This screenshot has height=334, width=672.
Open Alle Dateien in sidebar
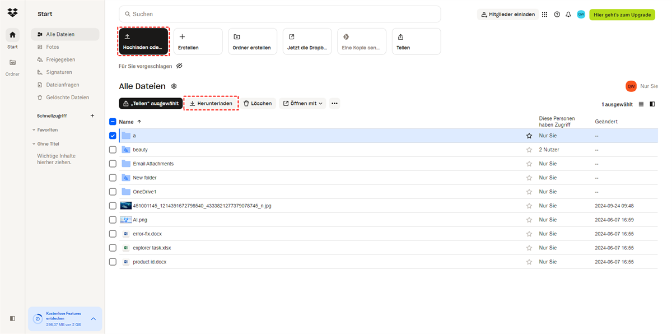pos(65,34)
